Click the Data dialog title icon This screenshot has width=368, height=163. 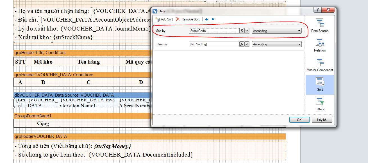coord(155,11)
